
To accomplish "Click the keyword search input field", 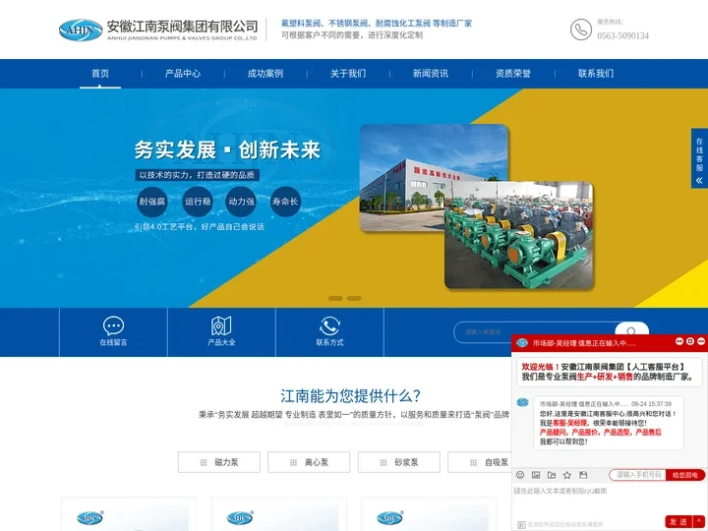I will (x=535, y=332).
